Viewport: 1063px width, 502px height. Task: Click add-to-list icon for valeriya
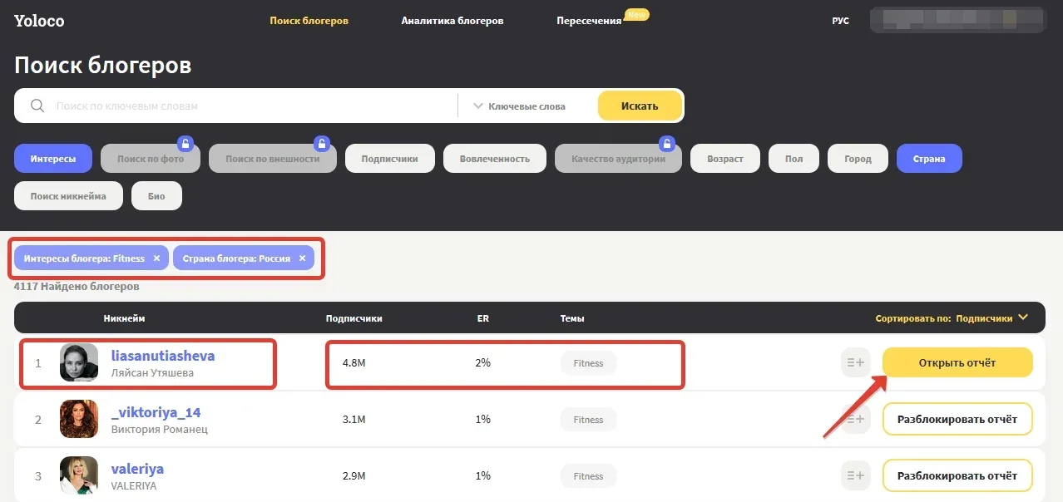[x=855, y=476]
